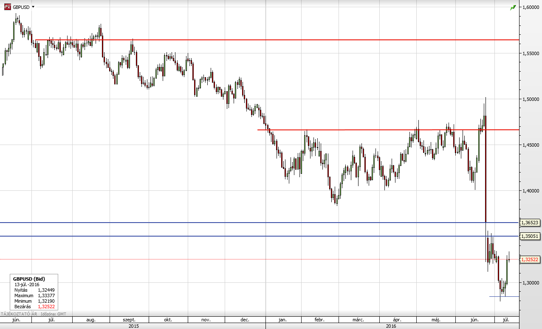Click the Maximum value 1,33377
Image resolution: width=542 pixels, height=329 pixels.
point(46,296)
